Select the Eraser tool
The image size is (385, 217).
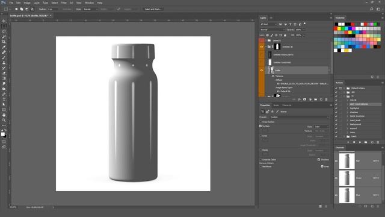click(4, 73)
